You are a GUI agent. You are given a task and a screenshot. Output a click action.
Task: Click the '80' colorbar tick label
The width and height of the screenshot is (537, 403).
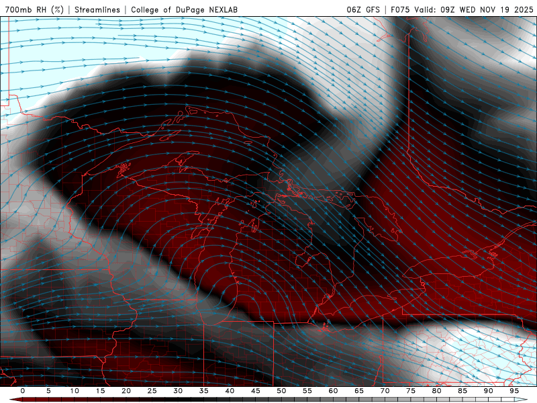436,391
